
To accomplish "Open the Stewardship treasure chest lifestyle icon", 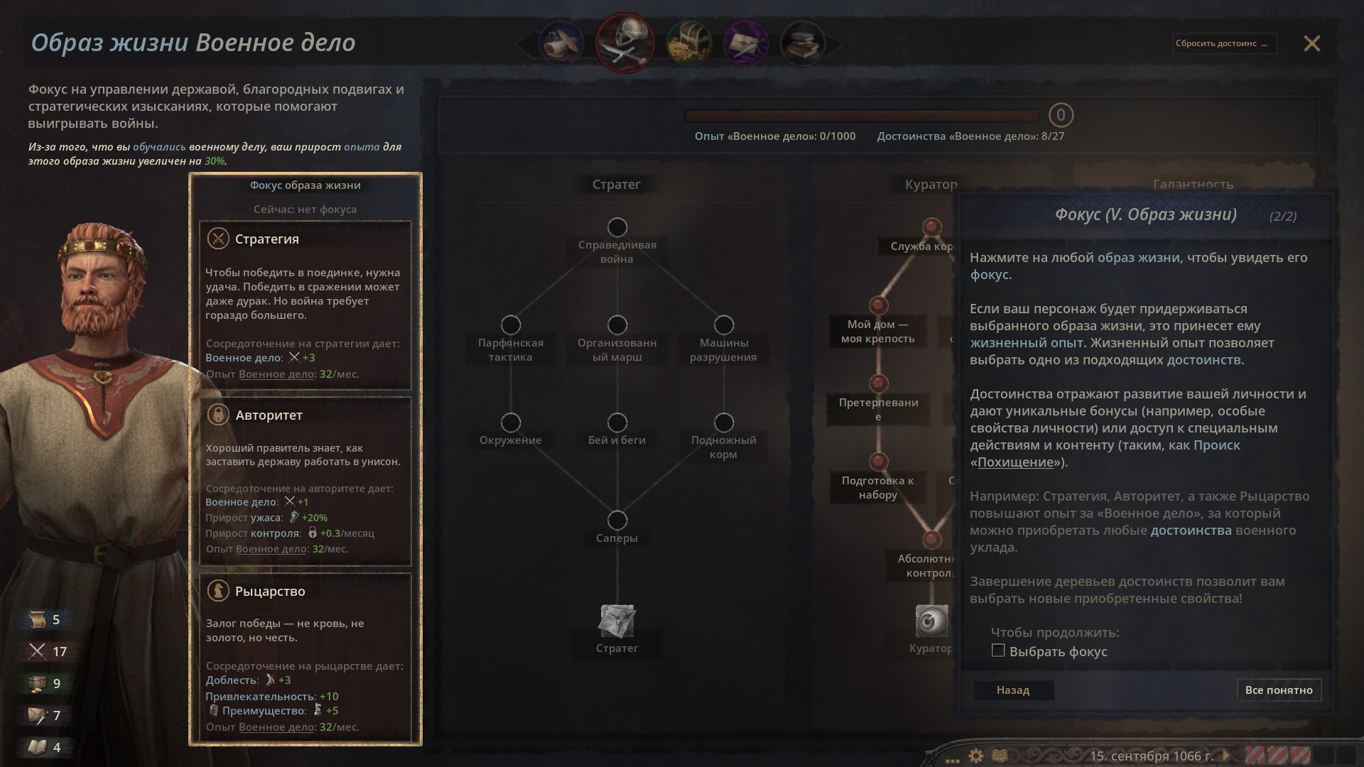I will (x=689, y=43).
